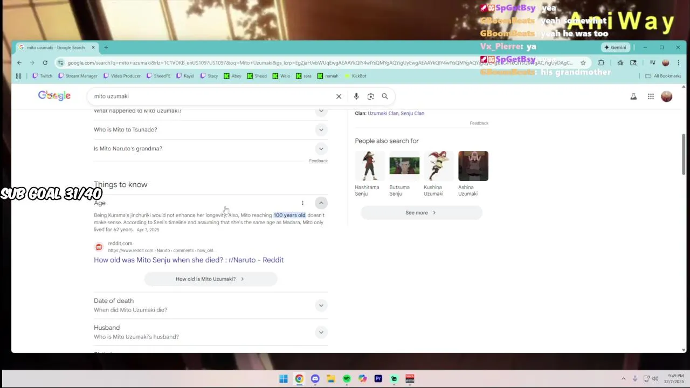Start voice search with the microphone icon
Image resolution: width=690 pixels, height=388 pixels.
coord(356,96)
